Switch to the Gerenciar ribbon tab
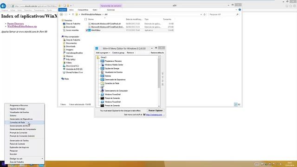 point(111,10)
